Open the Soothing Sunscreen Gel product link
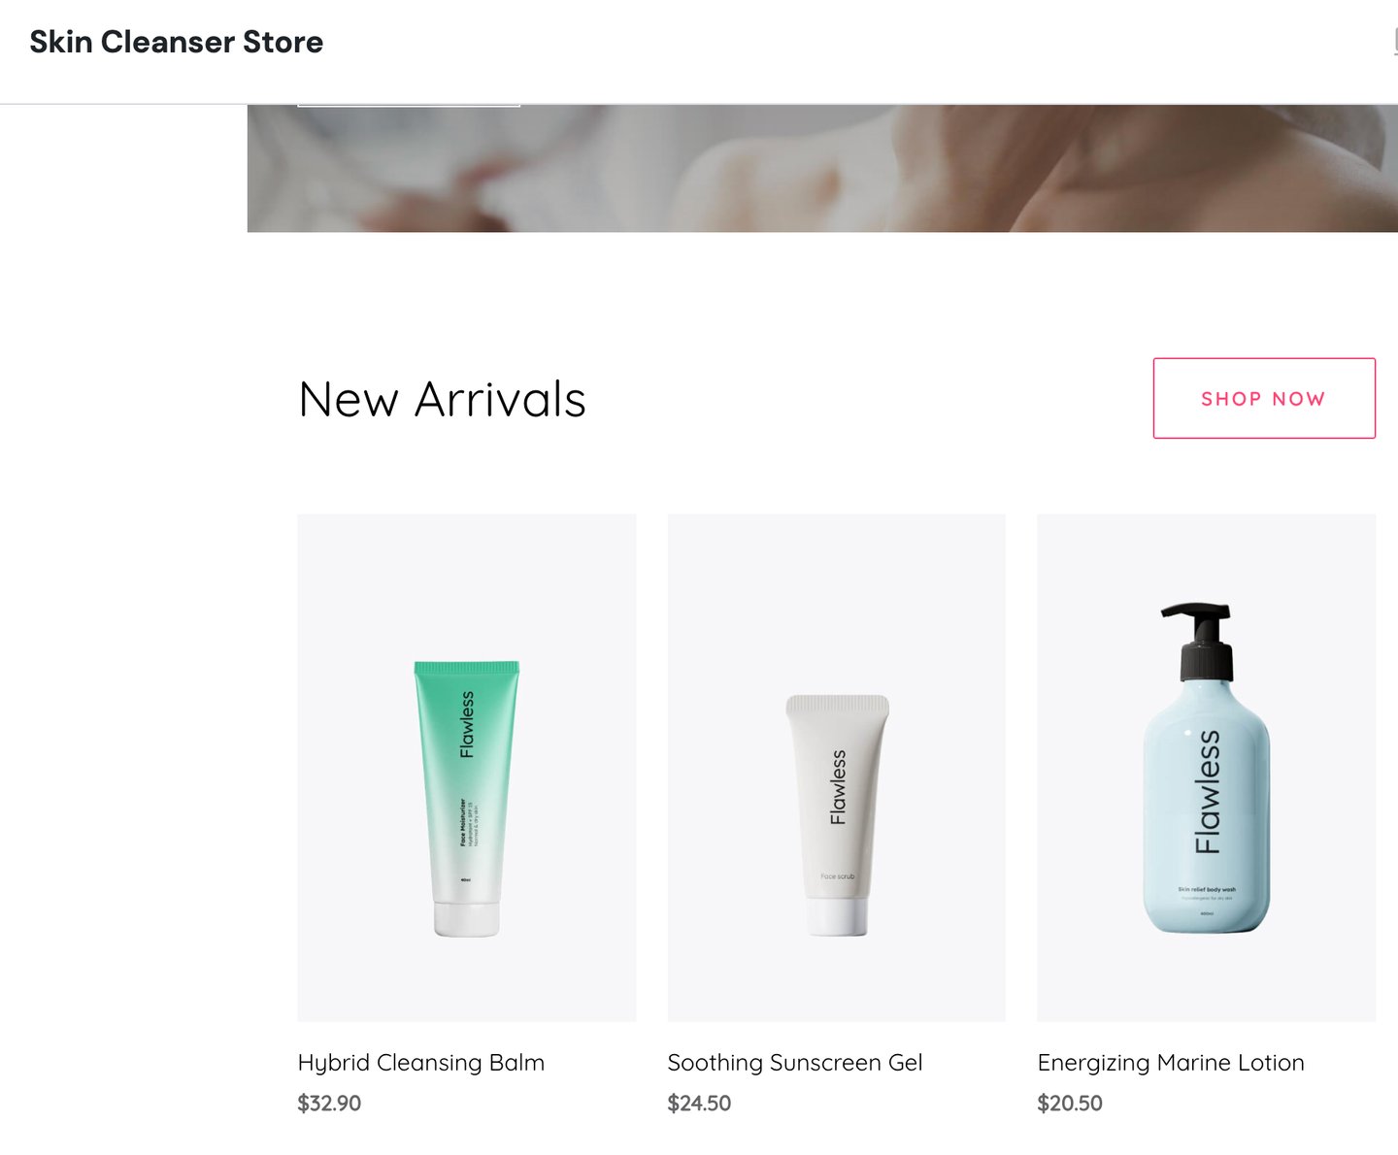The height and width of the screenshot is (1155, 1398). coord(794,1063)
